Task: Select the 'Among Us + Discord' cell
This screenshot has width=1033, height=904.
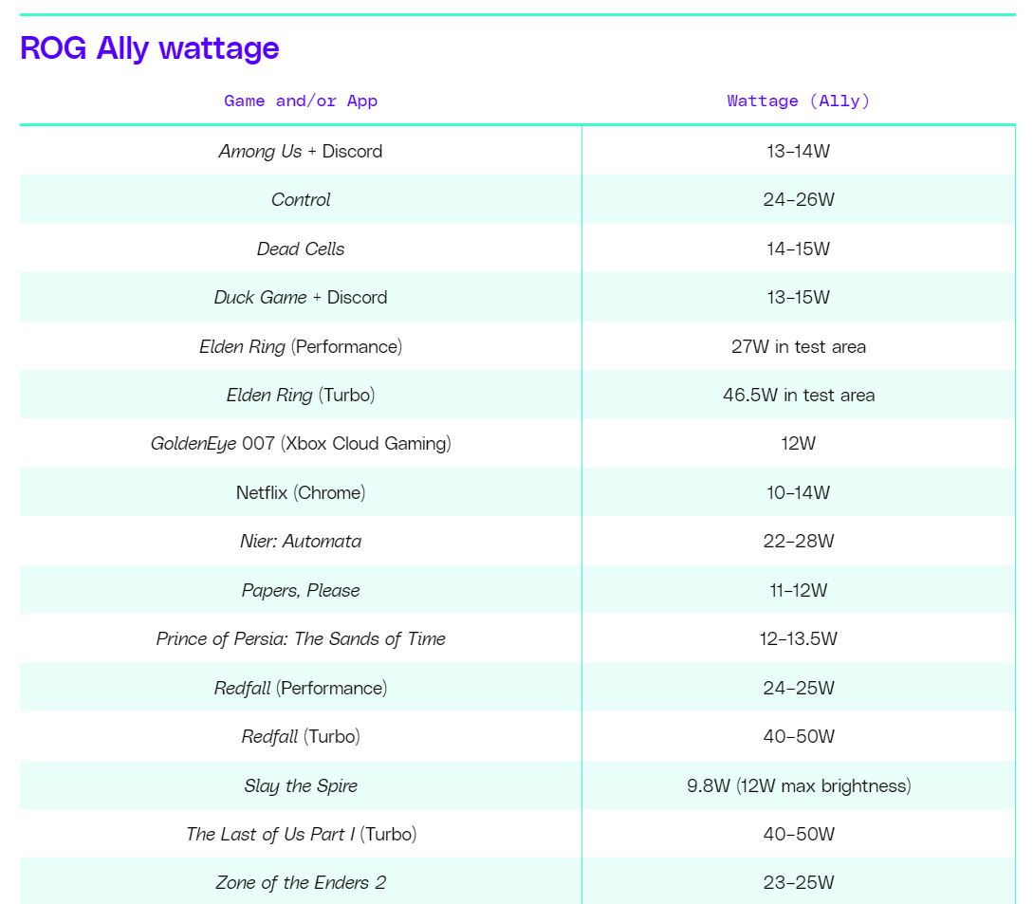Action: (301, 152)
